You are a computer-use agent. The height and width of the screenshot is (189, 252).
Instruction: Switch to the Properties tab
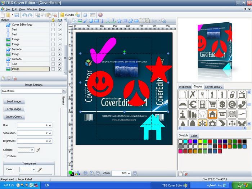pos(185,87)
